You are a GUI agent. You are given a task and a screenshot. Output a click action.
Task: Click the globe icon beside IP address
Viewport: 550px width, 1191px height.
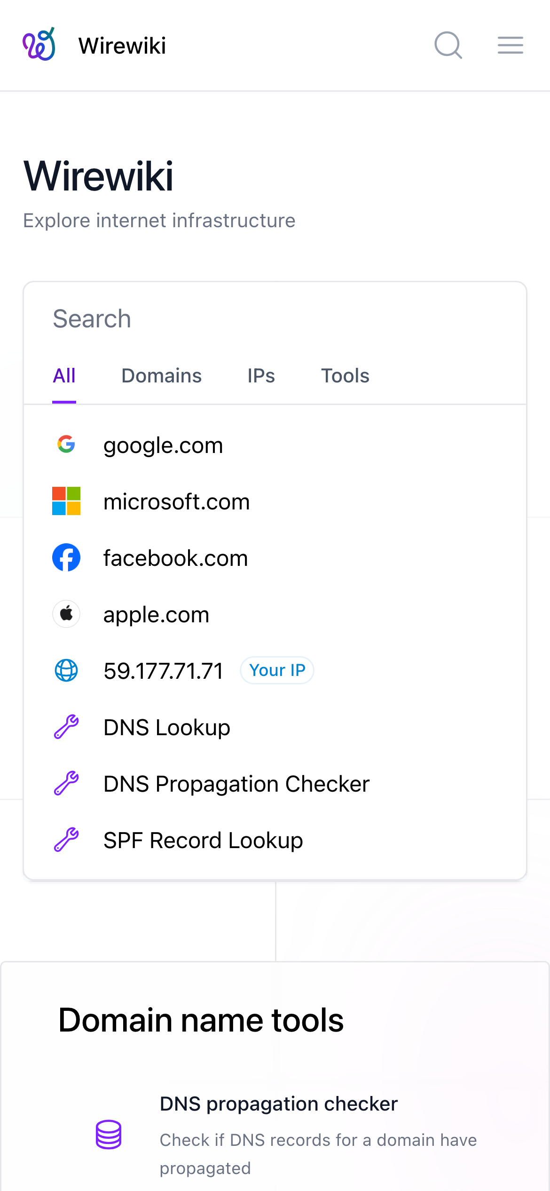pos(66,670)
